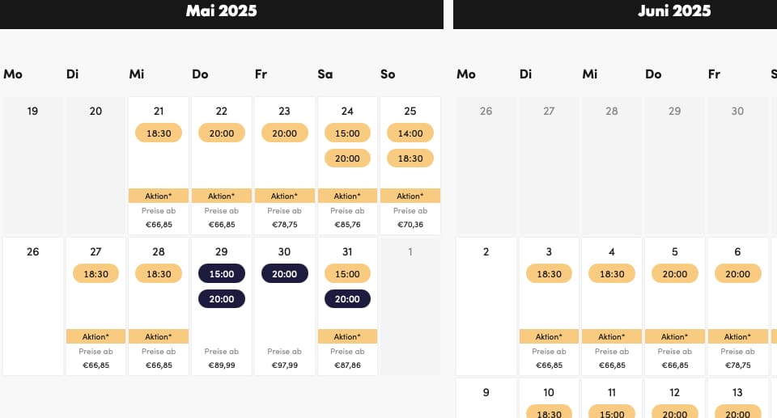This screenshot has width=777, height=418.
Task: Select the 20:00 evening show on May 24
Action: tap(347, 158)
